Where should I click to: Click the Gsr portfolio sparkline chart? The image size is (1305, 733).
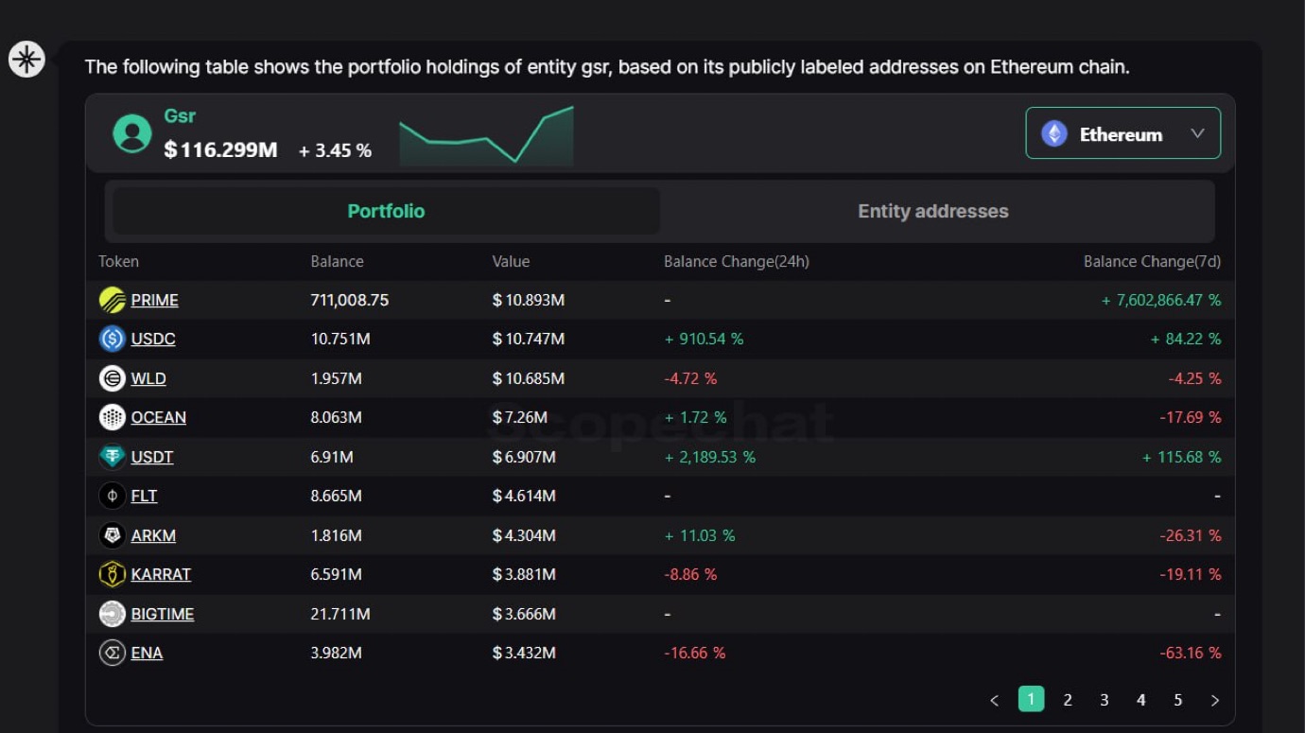[486, 135]
